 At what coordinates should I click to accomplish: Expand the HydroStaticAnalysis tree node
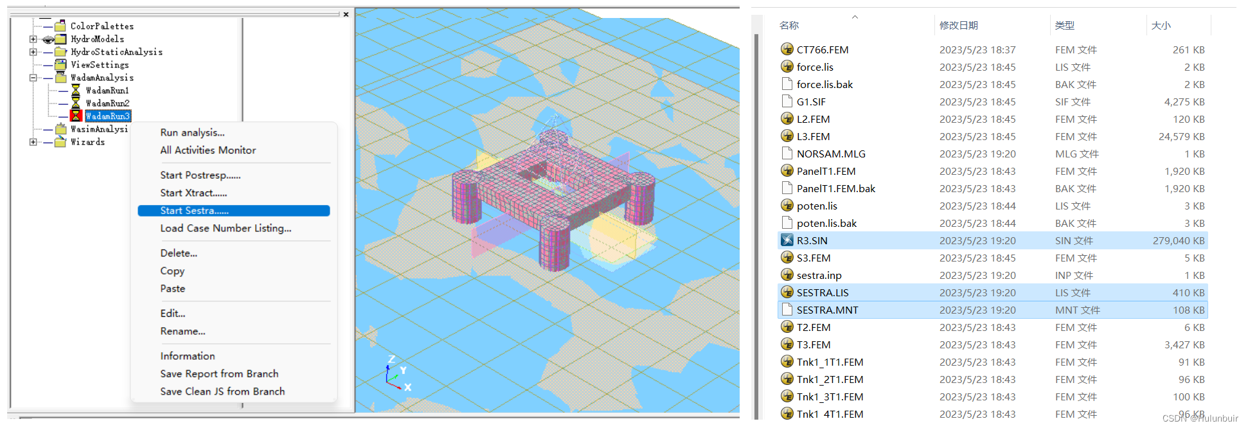tap(33, 52)
